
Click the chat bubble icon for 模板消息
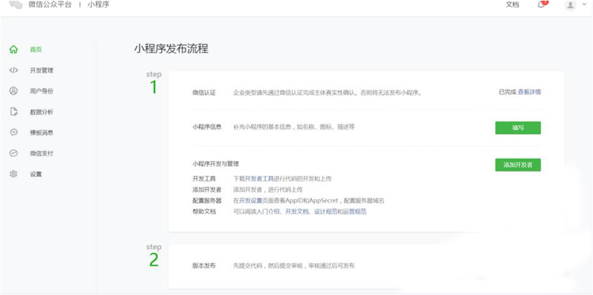click(13, 132)
